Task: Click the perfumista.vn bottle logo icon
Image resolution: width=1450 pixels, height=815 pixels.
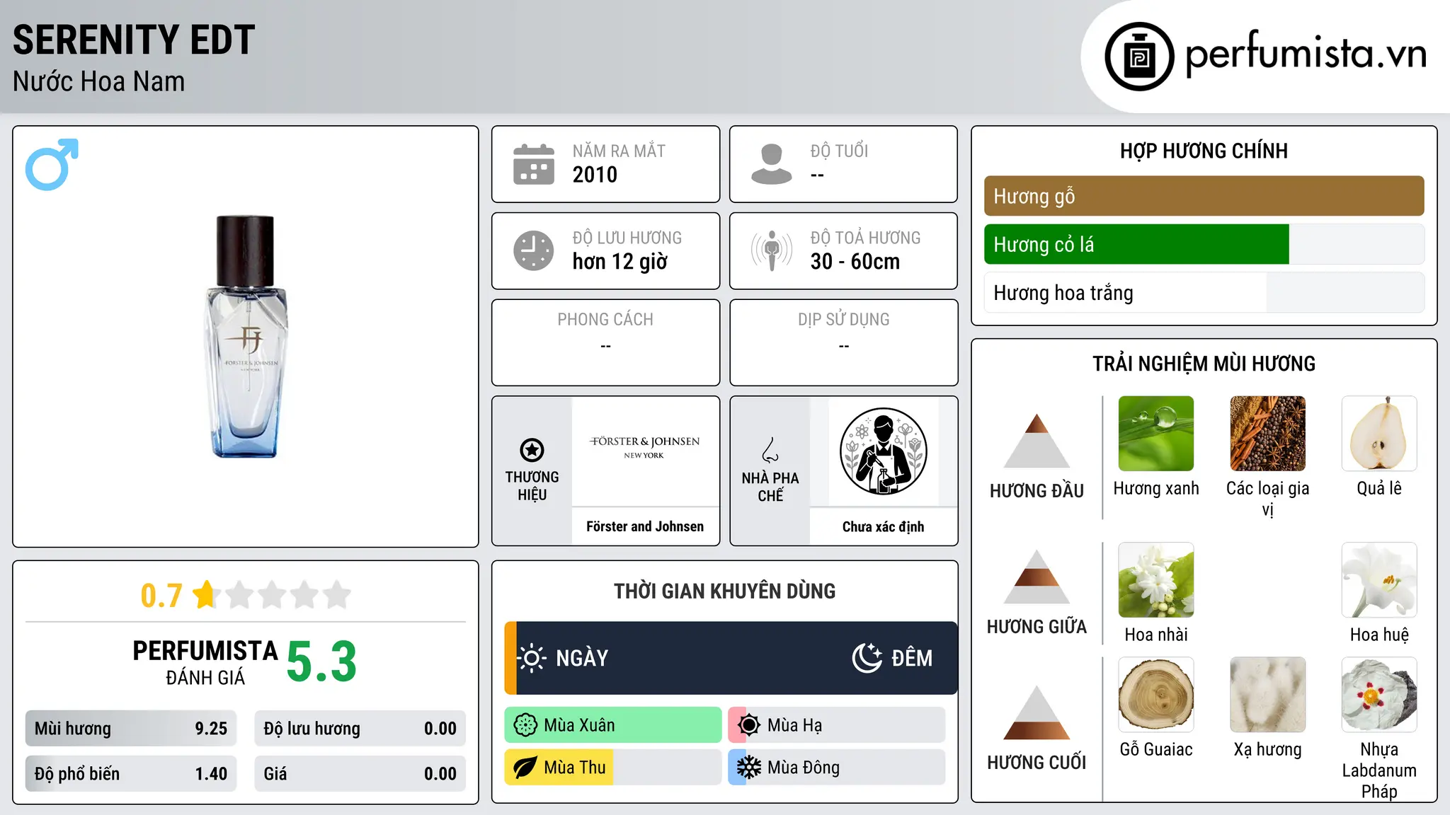Action: pos(1139,56)
